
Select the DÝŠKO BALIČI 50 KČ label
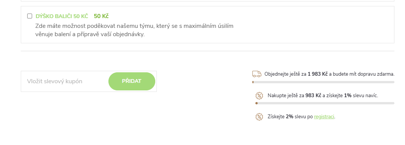point(62,16)
